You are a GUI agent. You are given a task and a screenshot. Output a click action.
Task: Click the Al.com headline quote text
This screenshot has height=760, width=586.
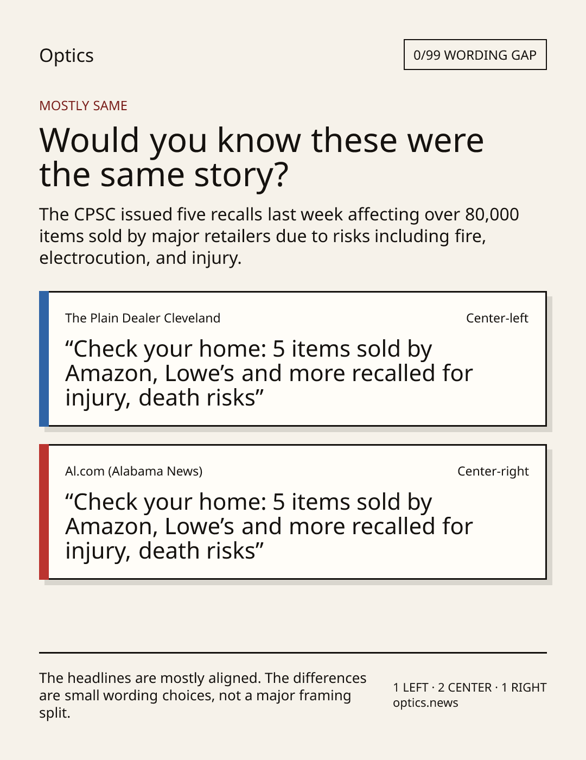pyautogui.click(x=269, y=527)
